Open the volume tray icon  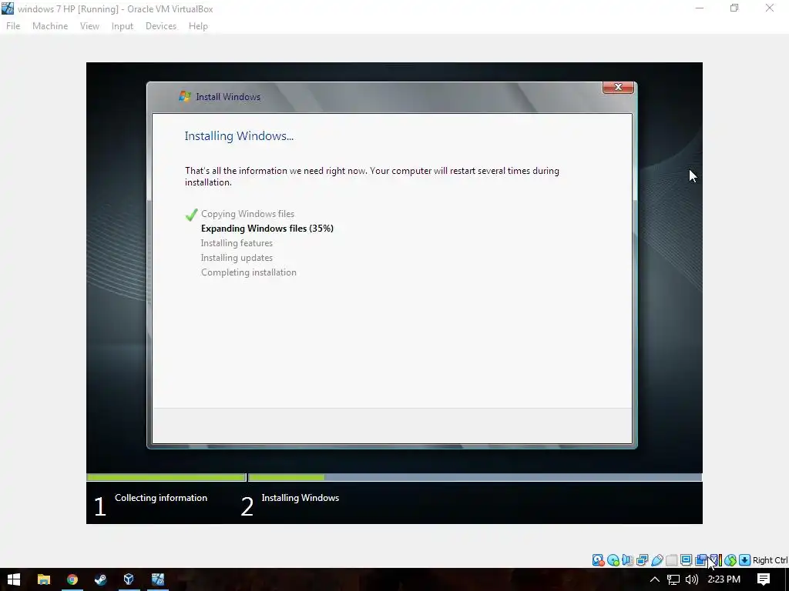coord(692,579)
